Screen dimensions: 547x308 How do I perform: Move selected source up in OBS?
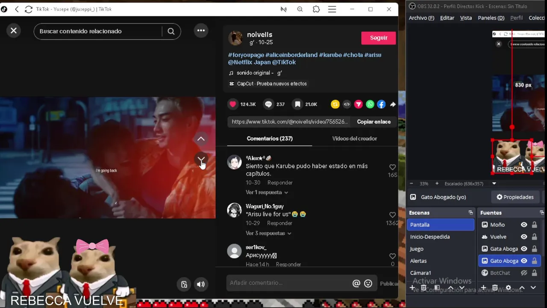coord(522,288)
